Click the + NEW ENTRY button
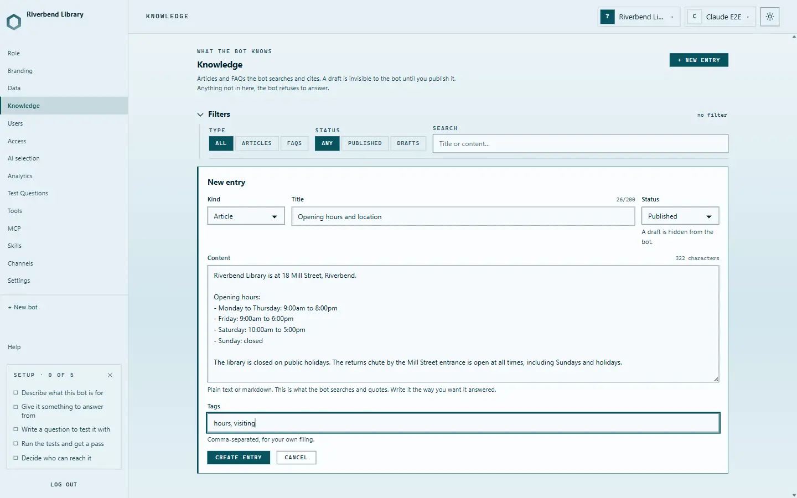 pos(699,60)
